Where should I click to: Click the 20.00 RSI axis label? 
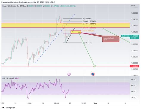tap(134, 98)
